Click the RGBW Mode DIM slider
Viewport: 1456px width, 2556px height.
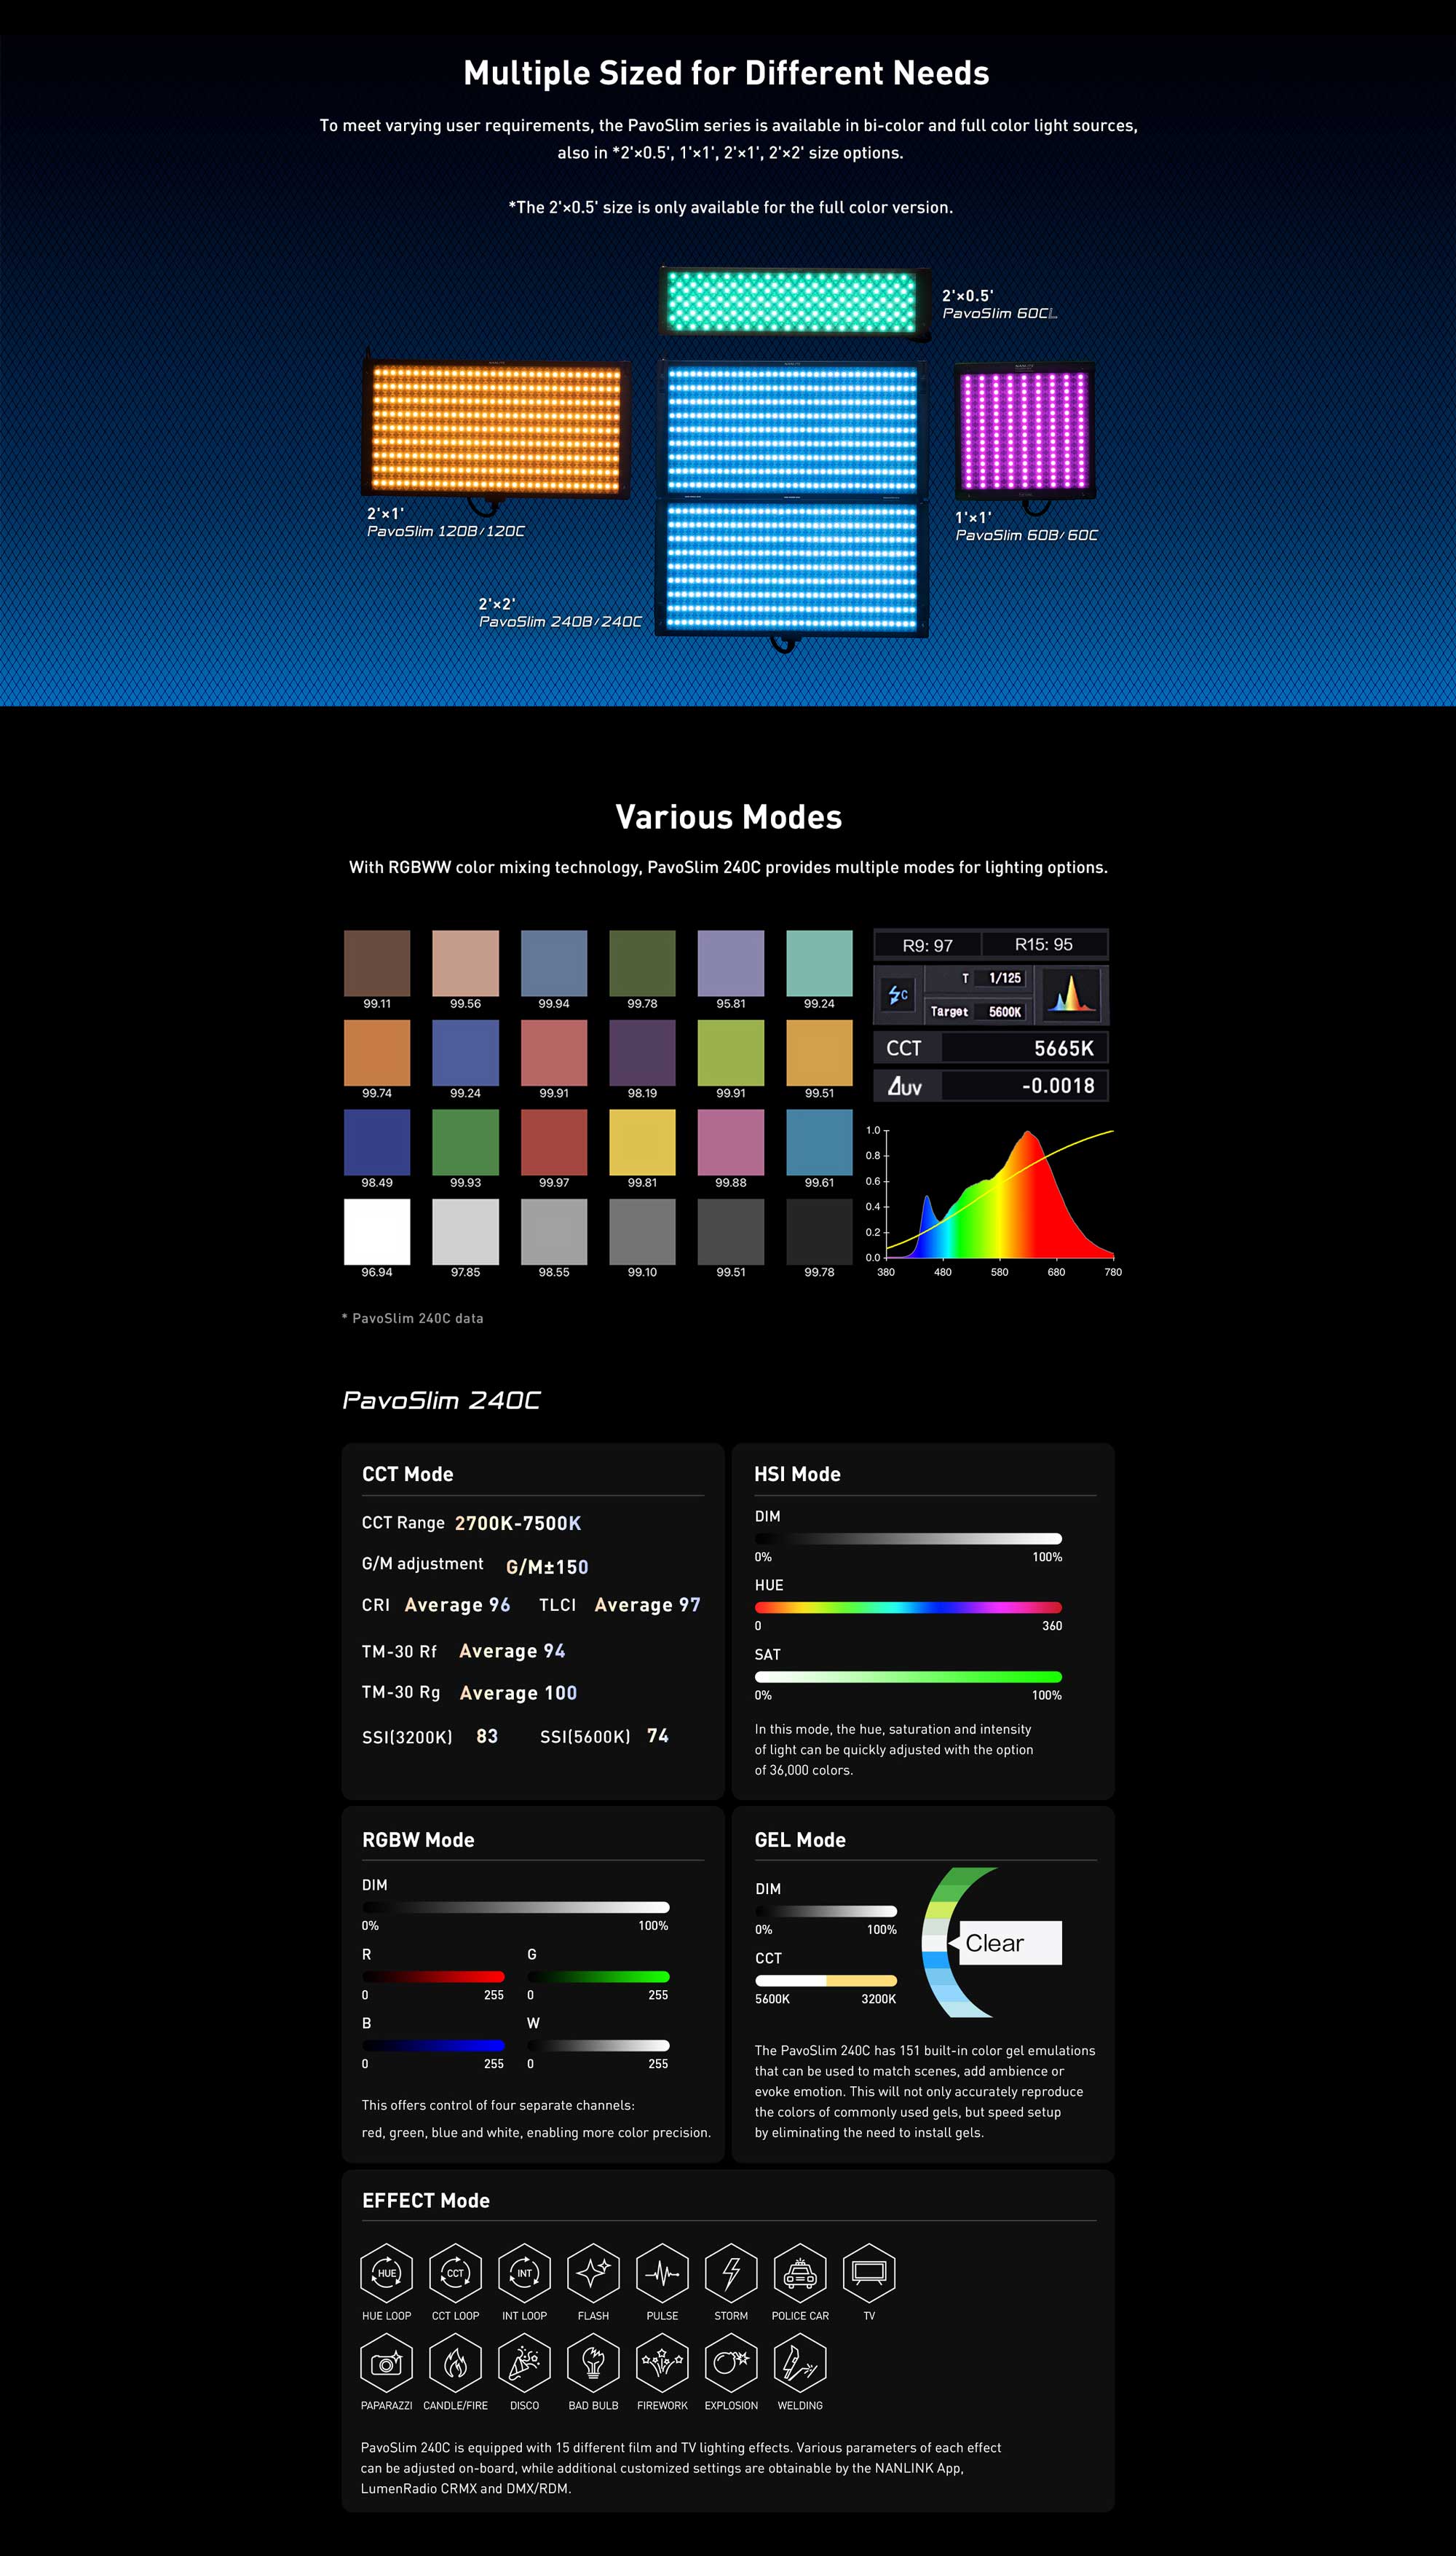point(515,1907)
